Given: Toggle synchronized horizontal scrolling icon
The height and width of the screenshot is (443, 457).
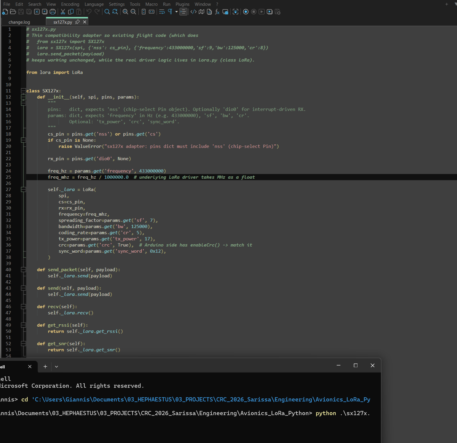Looking at the screenshot, I should tap(152, 12).
